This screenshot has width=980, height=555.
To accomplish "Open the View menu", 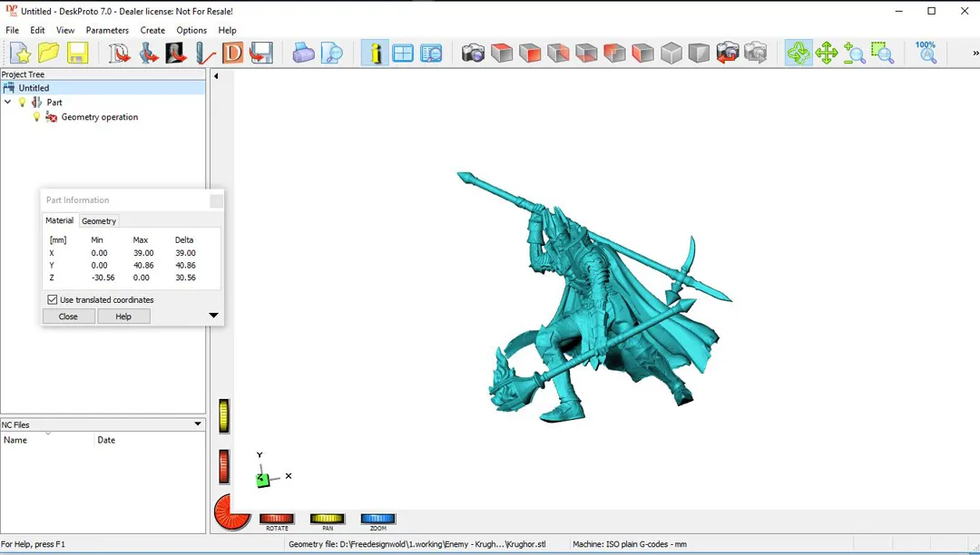I will 65,30.
